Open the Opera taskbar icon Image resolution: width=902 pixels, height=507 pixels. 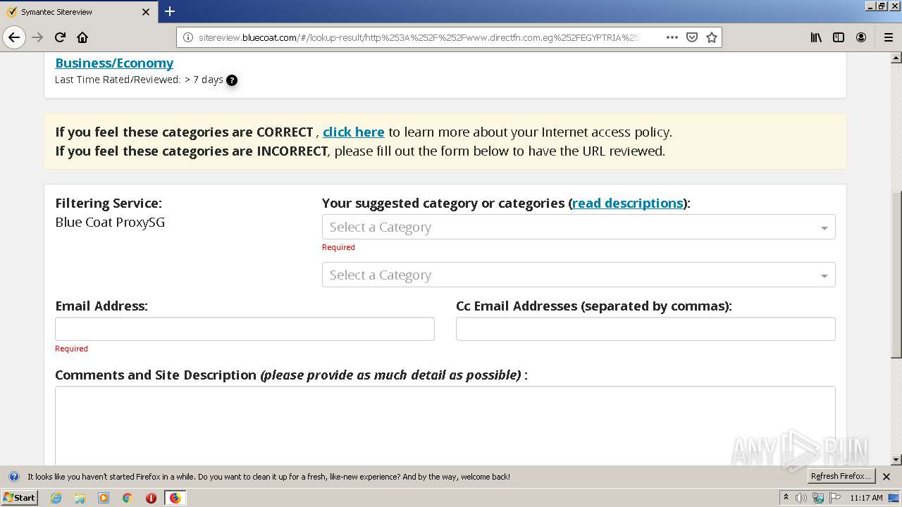coord(151,498)
